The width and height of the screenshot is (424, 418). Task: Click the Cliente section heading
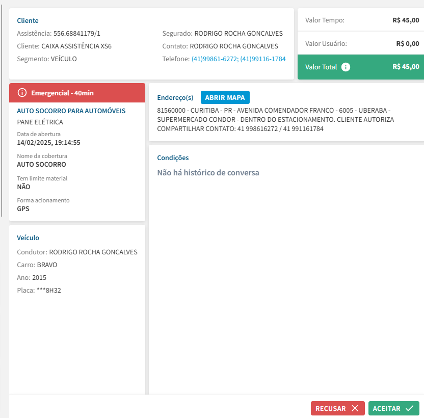(x=28, y=21)
